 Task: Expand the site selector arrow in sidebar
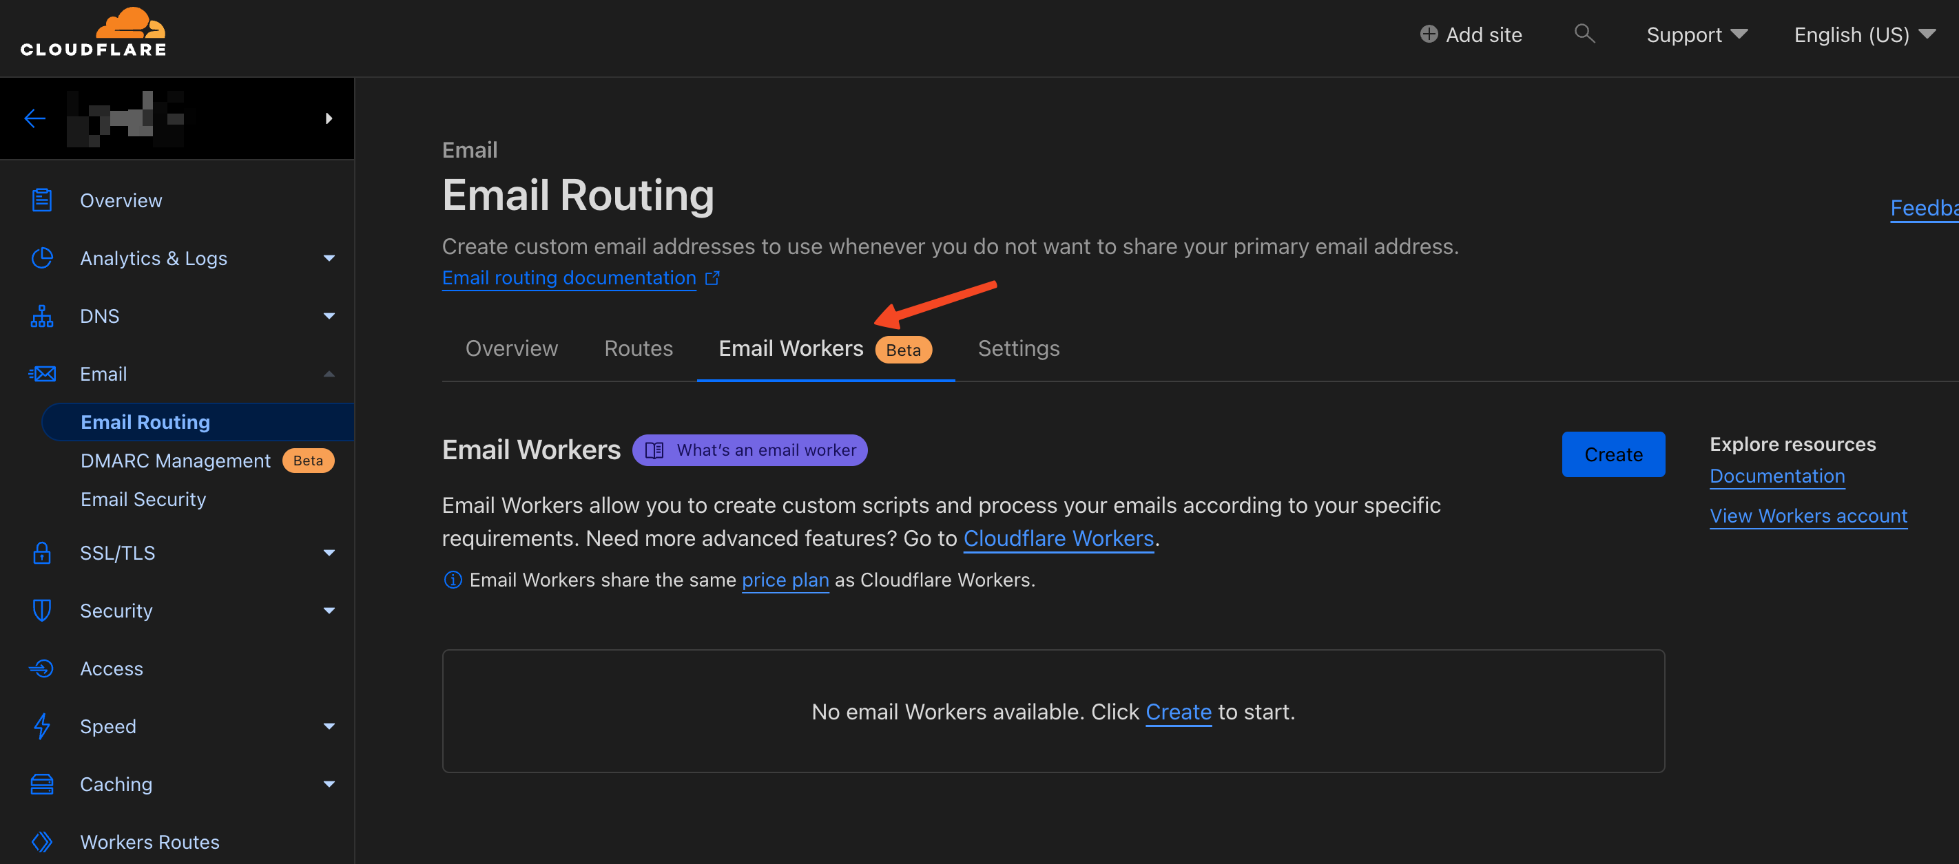[329, 118]
